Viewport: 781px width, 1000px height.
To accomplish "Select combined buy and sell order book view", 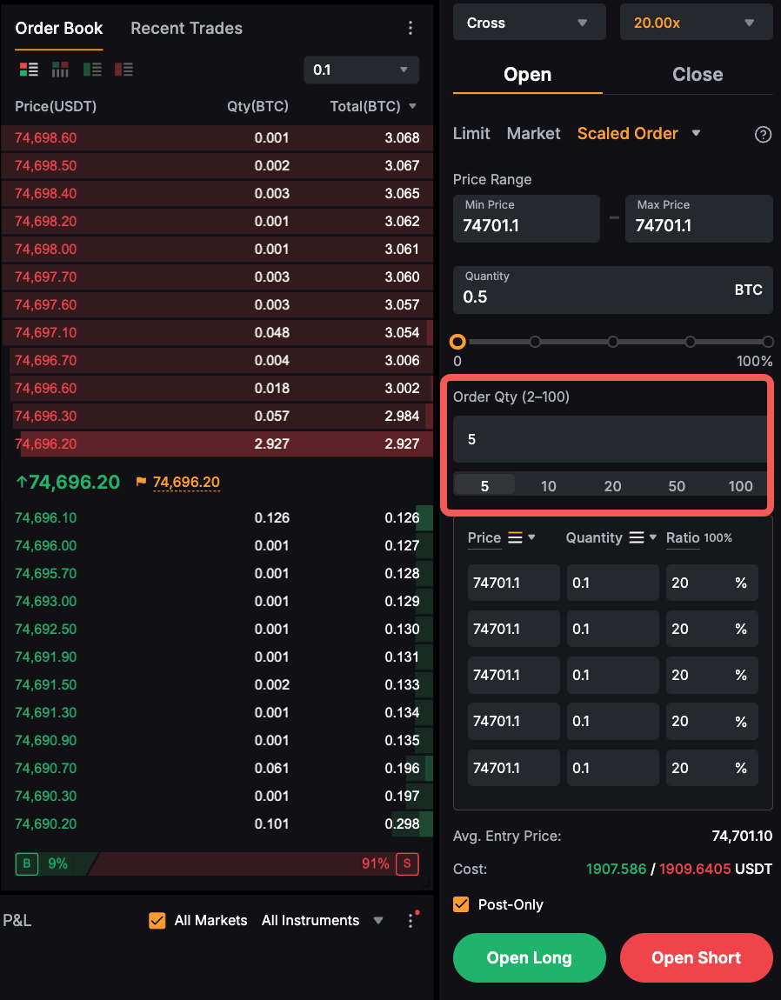I will [x=29, y=70].
